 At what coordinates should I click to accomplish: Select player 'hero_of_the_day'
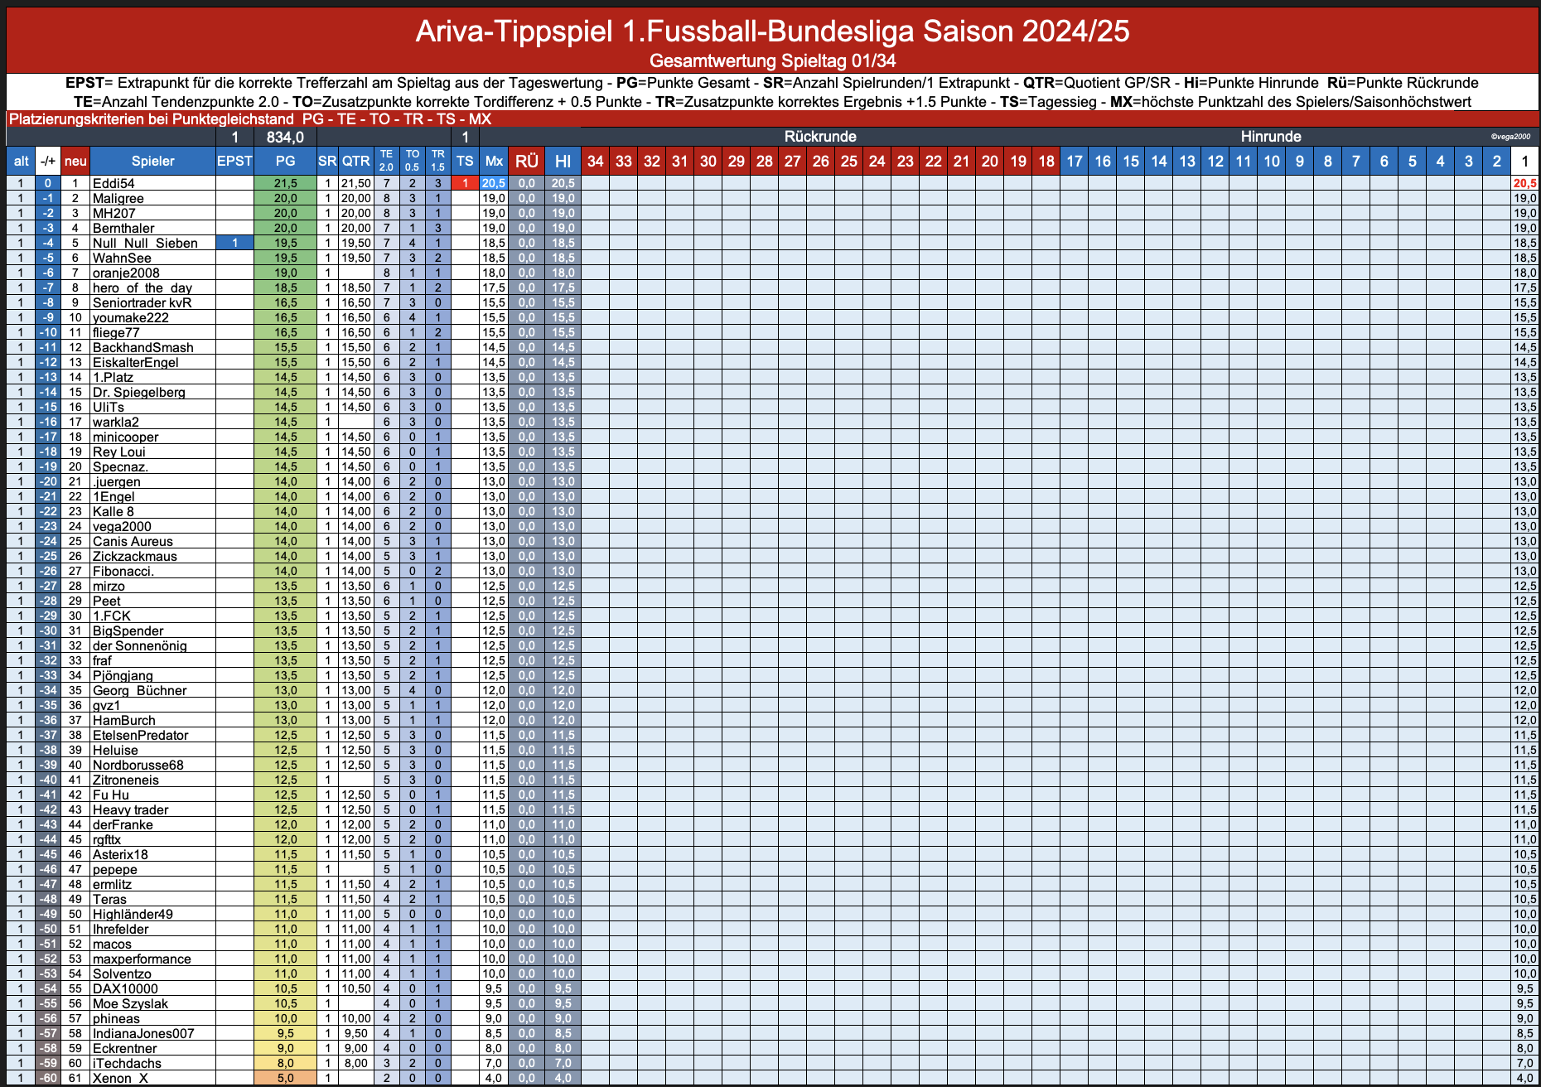pyautogui.click(x=143, y=287)
